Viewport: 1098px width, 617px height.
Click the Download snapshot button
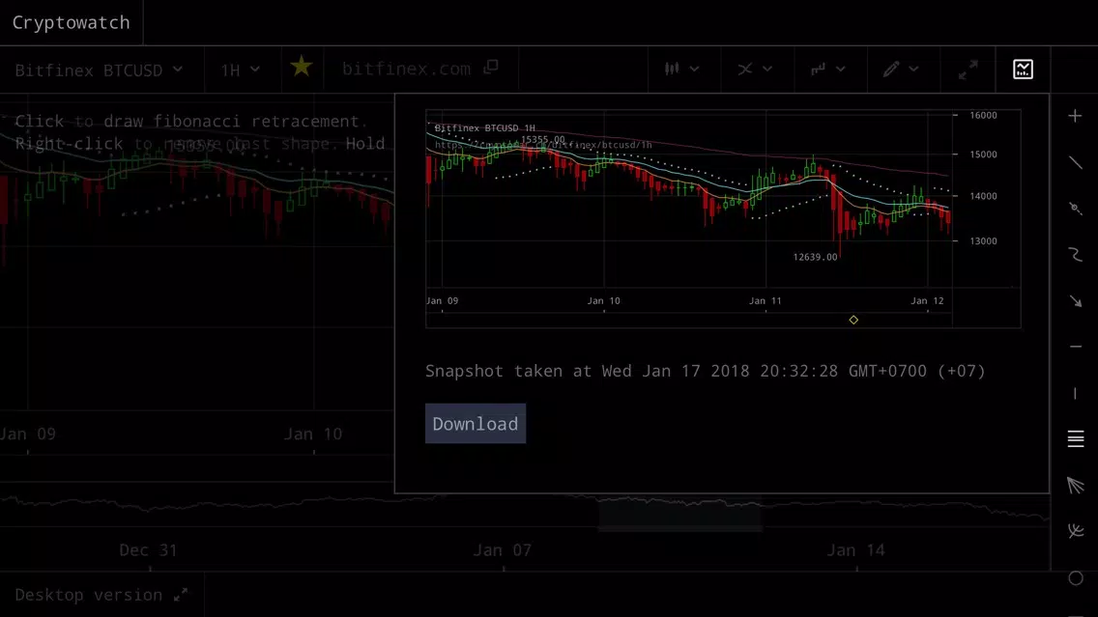[476, 423]
